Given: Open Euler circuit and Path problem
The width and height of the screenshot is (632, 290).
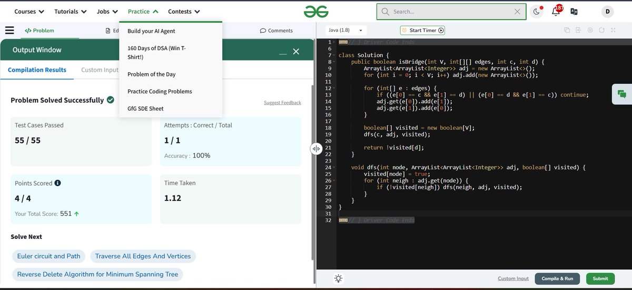Looking at the screenshot, I should pos(49,256).
